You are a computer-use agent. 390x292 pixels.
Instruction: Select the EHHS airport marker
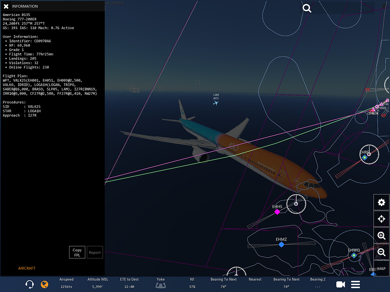pyautogui.click(x=277, y=212)
